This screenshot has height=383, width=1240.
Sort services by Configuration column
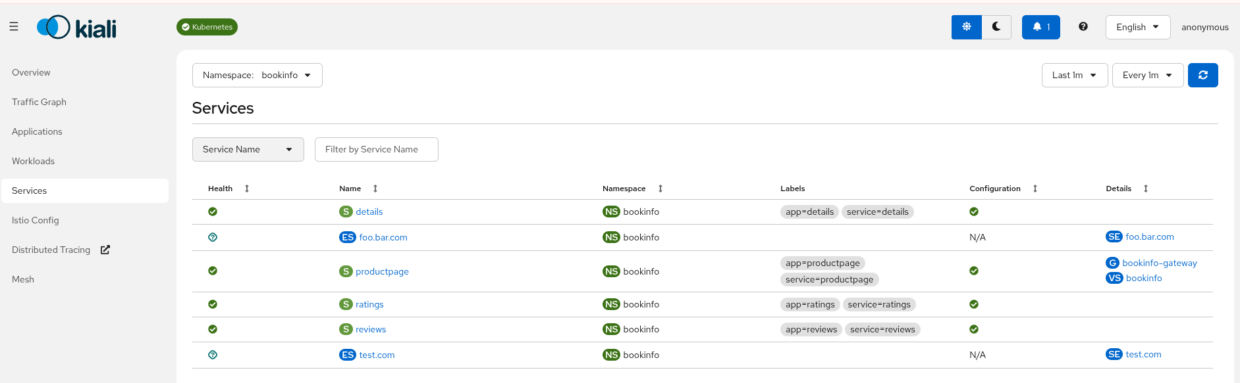tap(1035, 189)
